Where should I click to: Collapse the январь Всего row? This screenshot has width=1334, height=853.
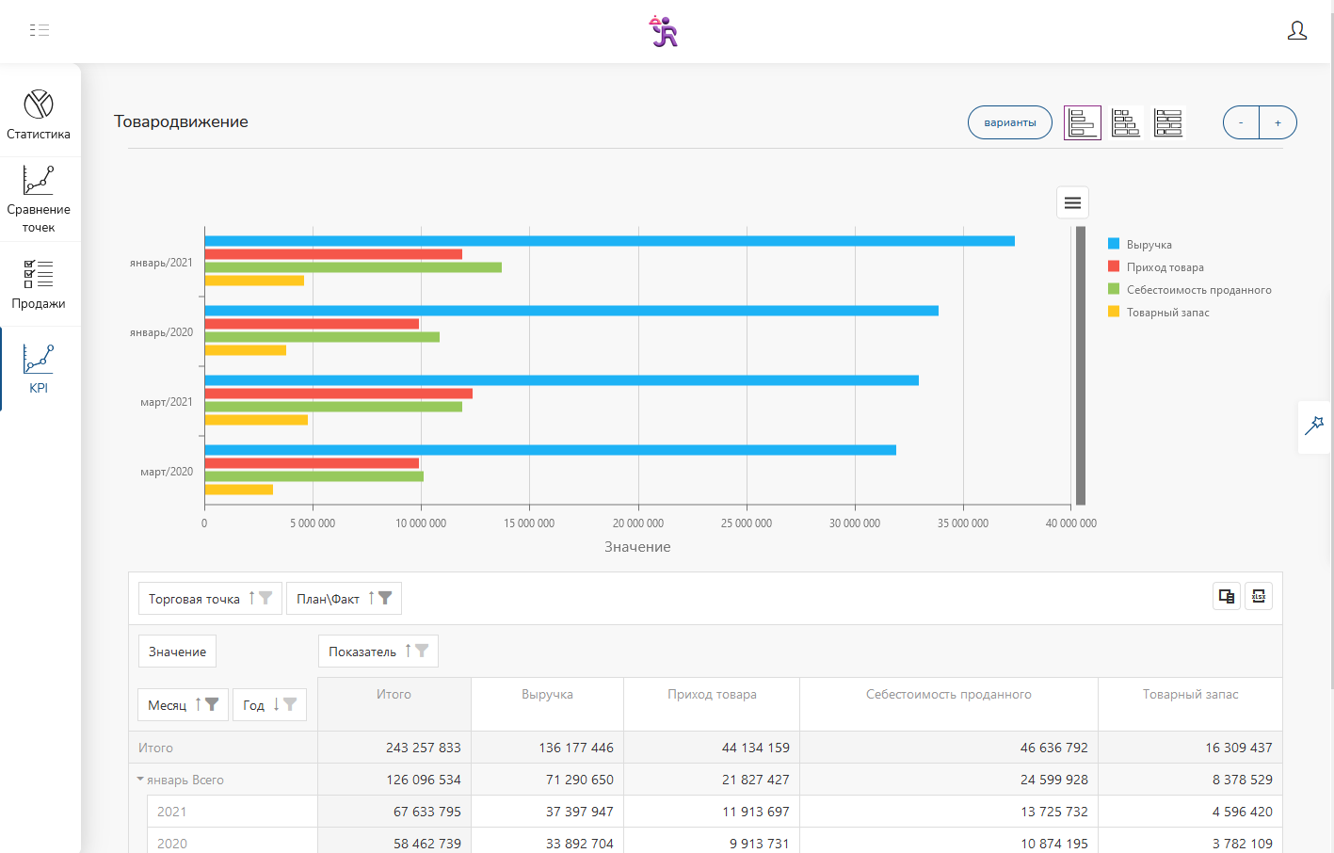140,780
